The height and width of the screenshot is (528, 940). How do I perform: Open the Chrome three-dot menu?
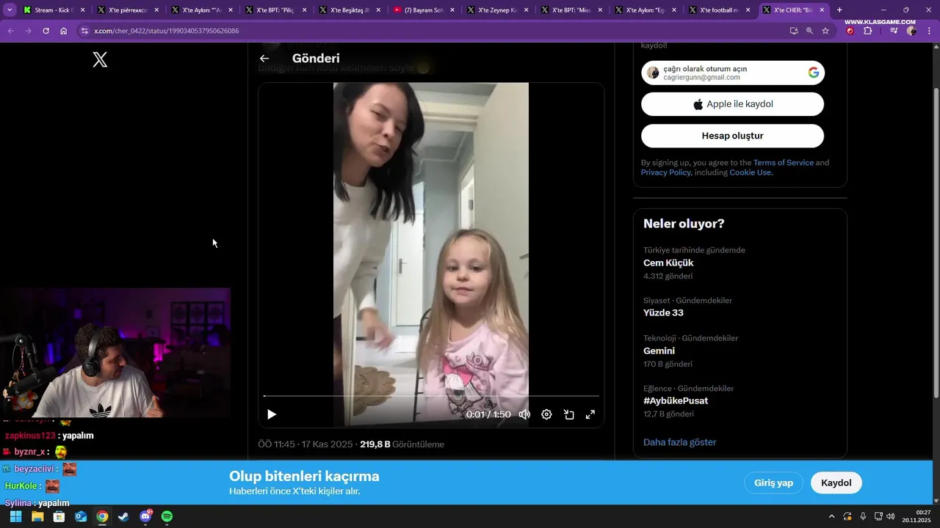(929, 31)
